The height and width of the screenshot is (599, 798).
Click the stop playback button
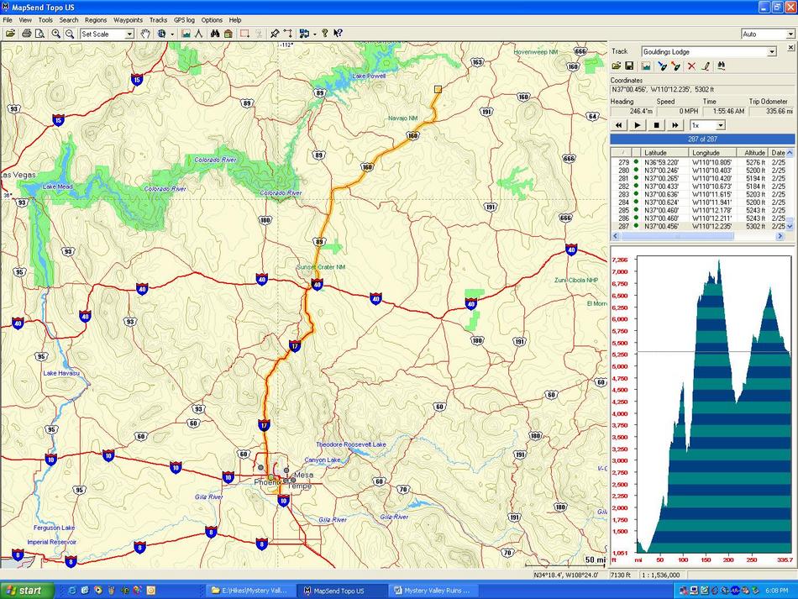657,125
